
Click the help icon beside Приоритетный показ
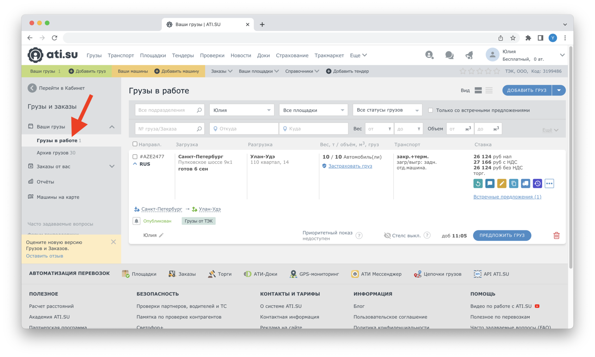[x=359, y=236]
